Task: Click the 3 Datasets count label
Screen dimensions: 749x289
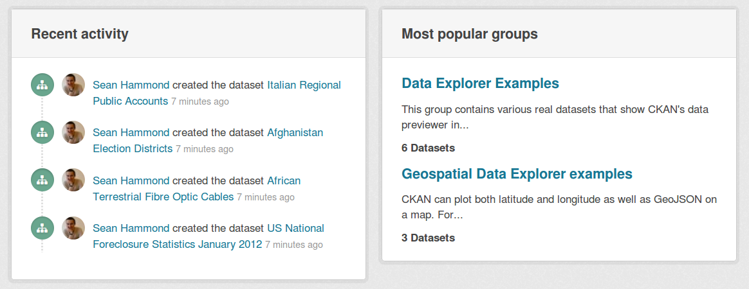Action: point(428,238)
